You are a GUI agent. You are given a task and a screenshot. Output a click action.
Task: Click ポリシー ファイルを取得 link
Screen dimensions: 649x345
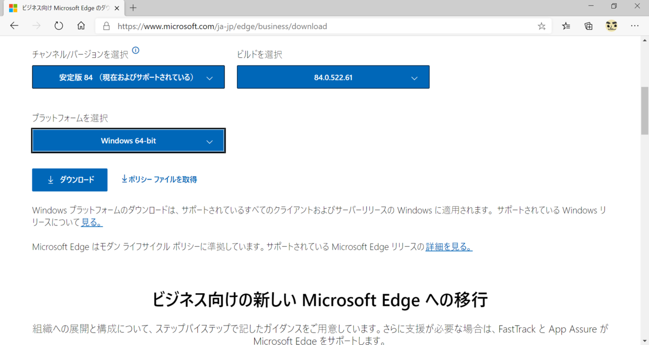tap(159, 179)
